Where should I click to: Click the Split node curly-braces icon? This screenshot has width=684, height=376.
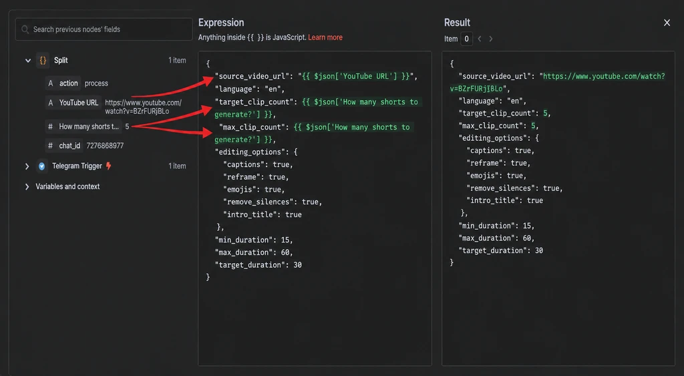[43, 61]
